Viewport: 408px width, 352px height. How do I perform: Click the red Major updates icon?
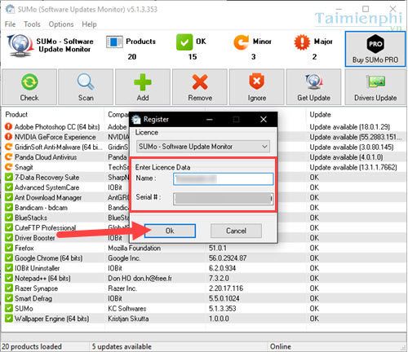(302, 42)
